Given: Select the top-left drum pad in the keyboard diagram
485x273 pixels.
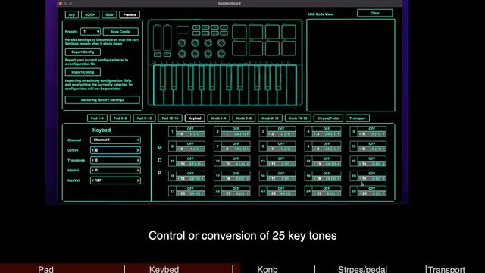Looking at the screenshot, I should pyautogui.click(x=239, y=32).
